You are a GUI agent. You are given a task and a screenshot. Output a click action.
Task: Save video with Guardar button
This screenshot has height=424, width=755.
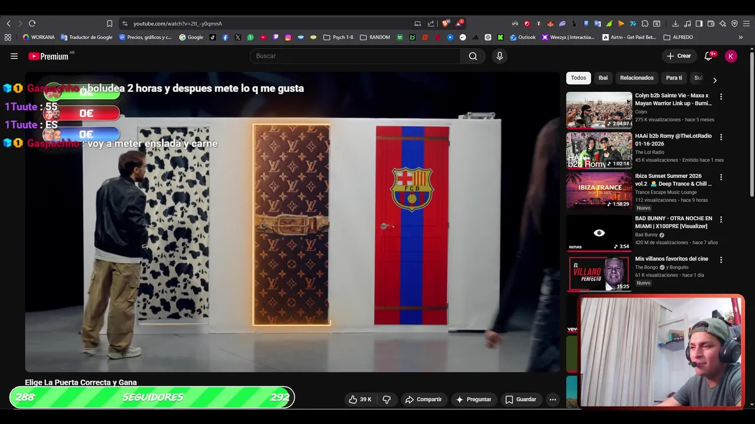pyautogui.click(x=521, y=399)
